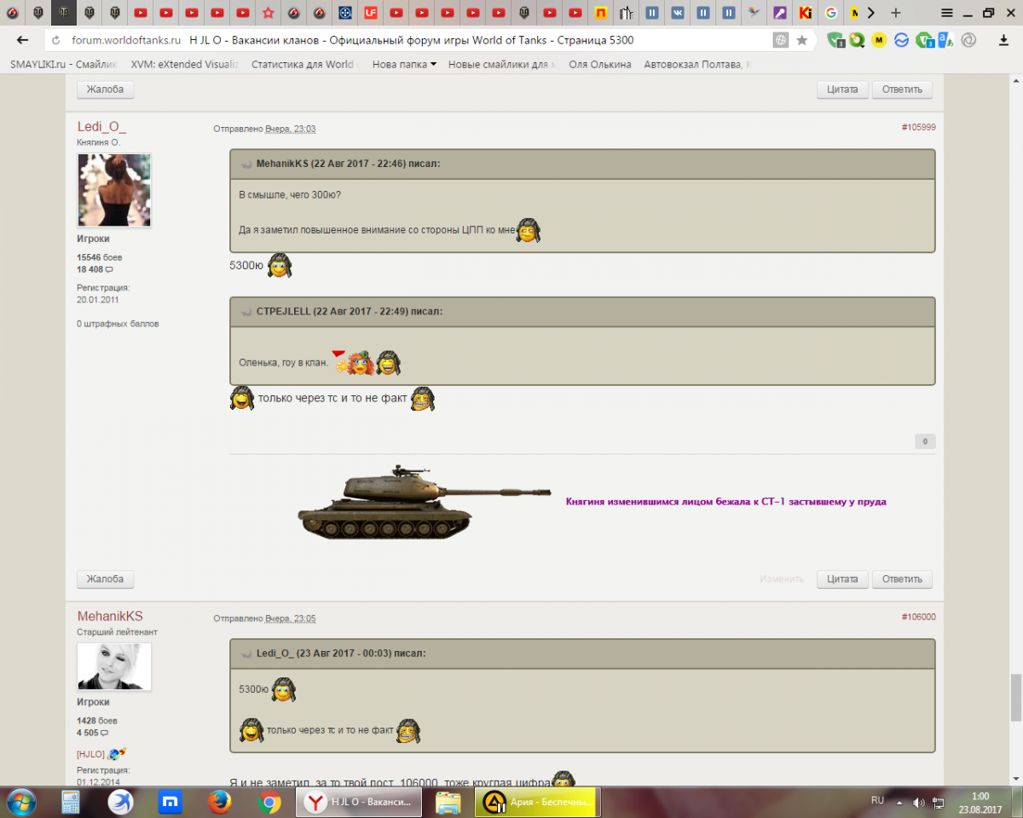Viewport: 1023px width, 818px height.
Task: Open the SMAYLIKI.ru bookmark
Action: click(x=64, y=64)
